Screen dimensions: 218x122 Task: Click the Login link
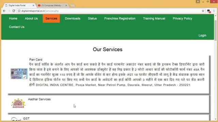tap(202, 36)
